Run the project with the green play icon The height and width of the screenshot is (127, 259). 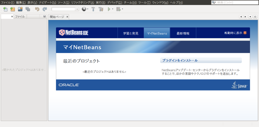pos(109,9)
